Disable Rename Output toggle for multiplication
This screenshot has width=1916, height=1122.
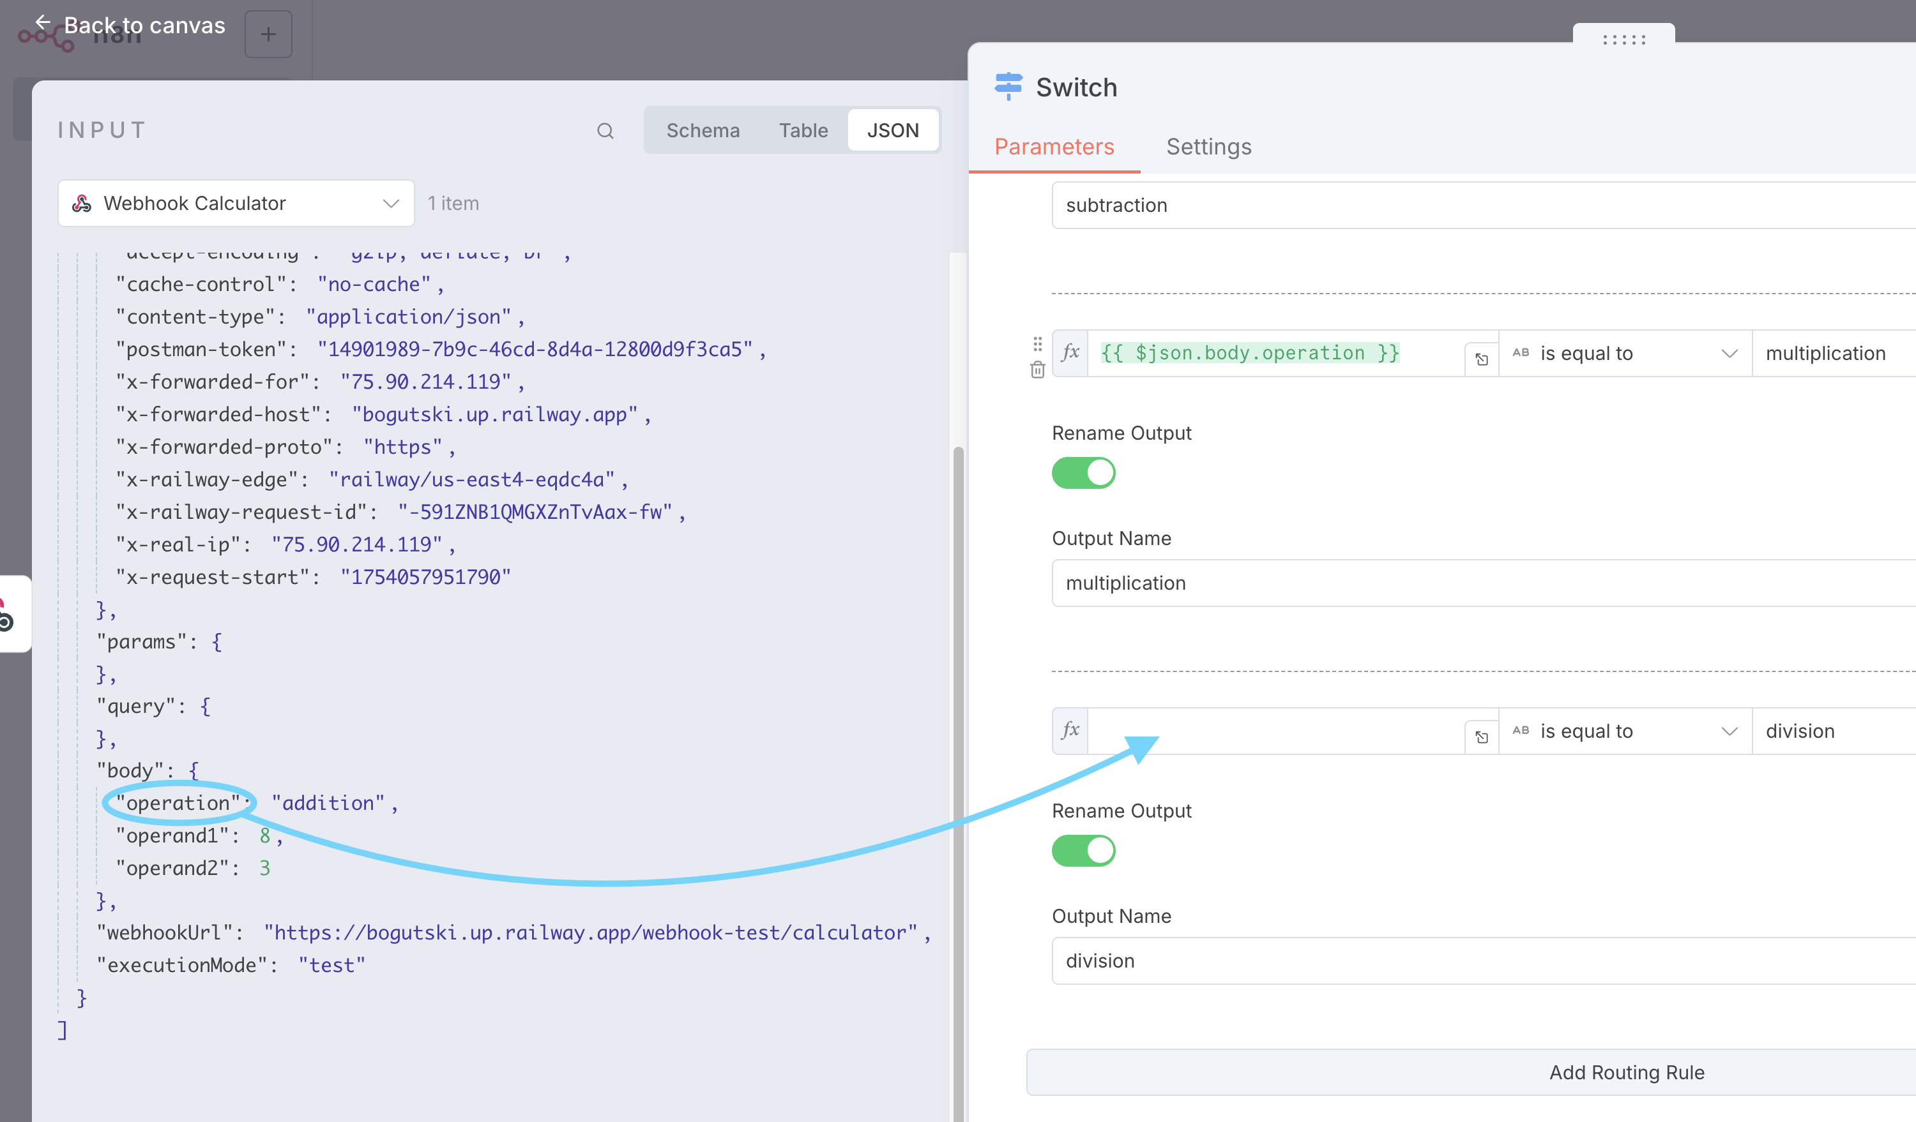[x=1083, y=472]
